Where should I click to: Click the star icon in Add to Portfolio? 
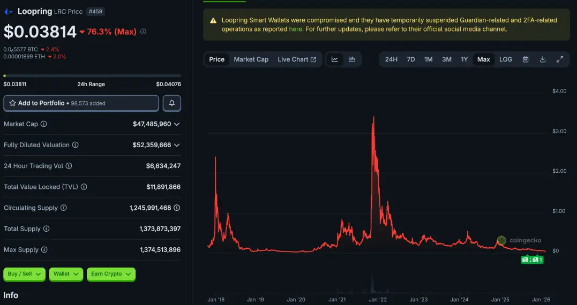(x=12, y=103)
